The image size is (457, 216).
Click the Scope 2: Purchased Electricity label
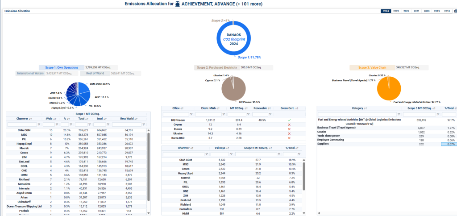(217, 68)
